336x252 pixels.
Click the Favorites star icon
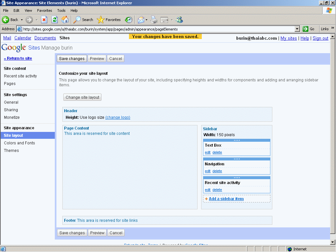pyautogui.click(x=101, y=20)
